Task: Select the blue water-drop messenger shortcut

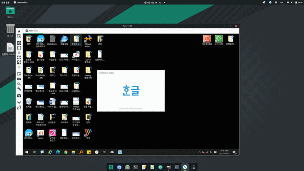Action: click(64, 40)
